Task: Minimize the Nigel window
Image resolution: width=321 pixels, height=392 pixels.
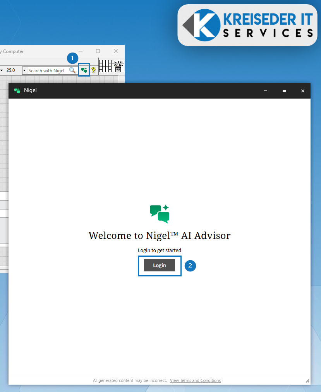Action: point(266,91)
